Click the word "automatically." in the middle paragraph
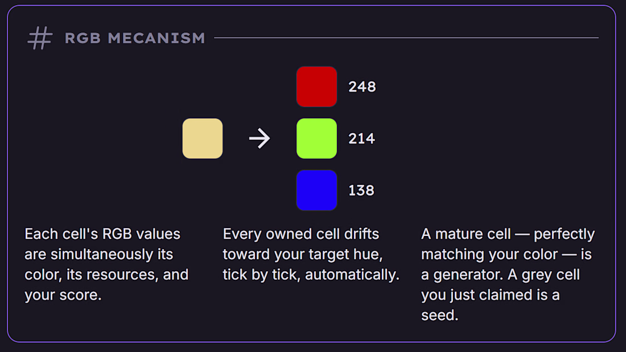 pyautogui.click(x=352, y=275)
